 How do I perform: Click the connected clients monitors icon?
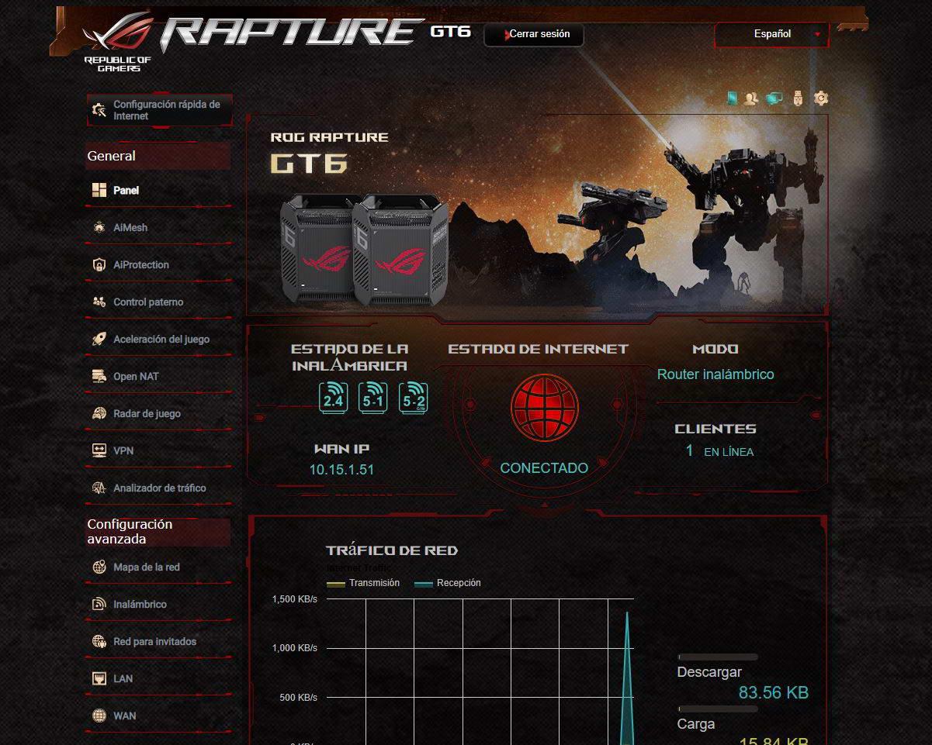pos(774,98)
